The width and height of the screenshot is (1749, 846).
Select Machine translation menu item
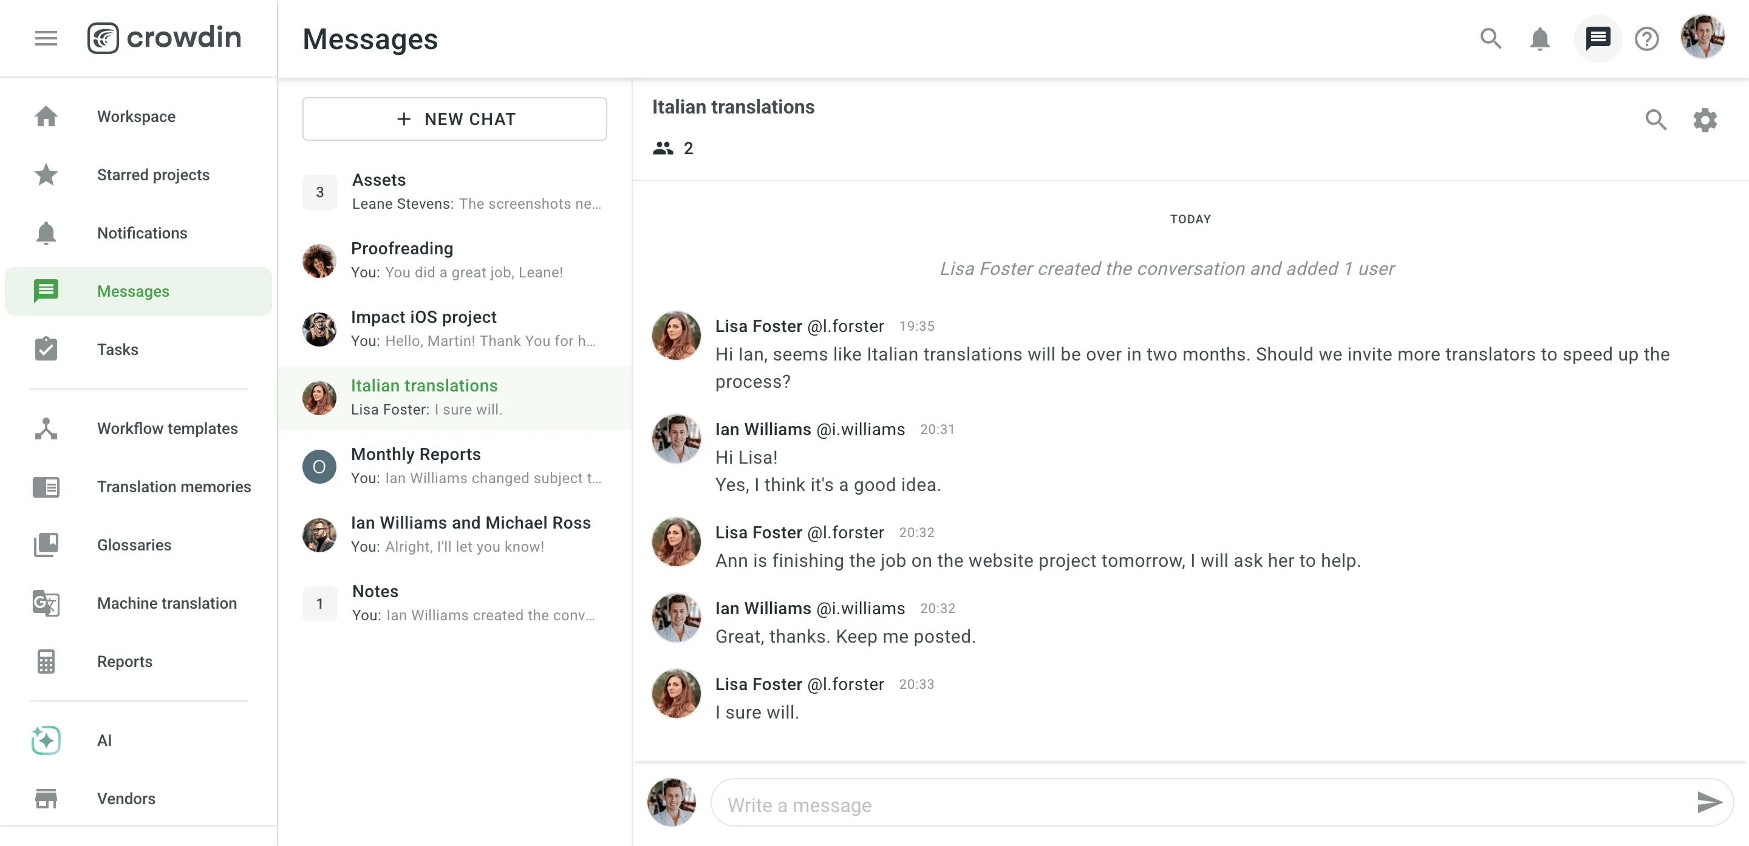pos(166,603)
